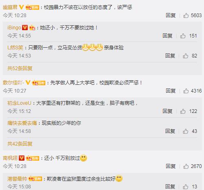This screenshot has width=204, height=190.
Task: Open 痛快去爱去痛's profile link
Action: click(22, 123)
